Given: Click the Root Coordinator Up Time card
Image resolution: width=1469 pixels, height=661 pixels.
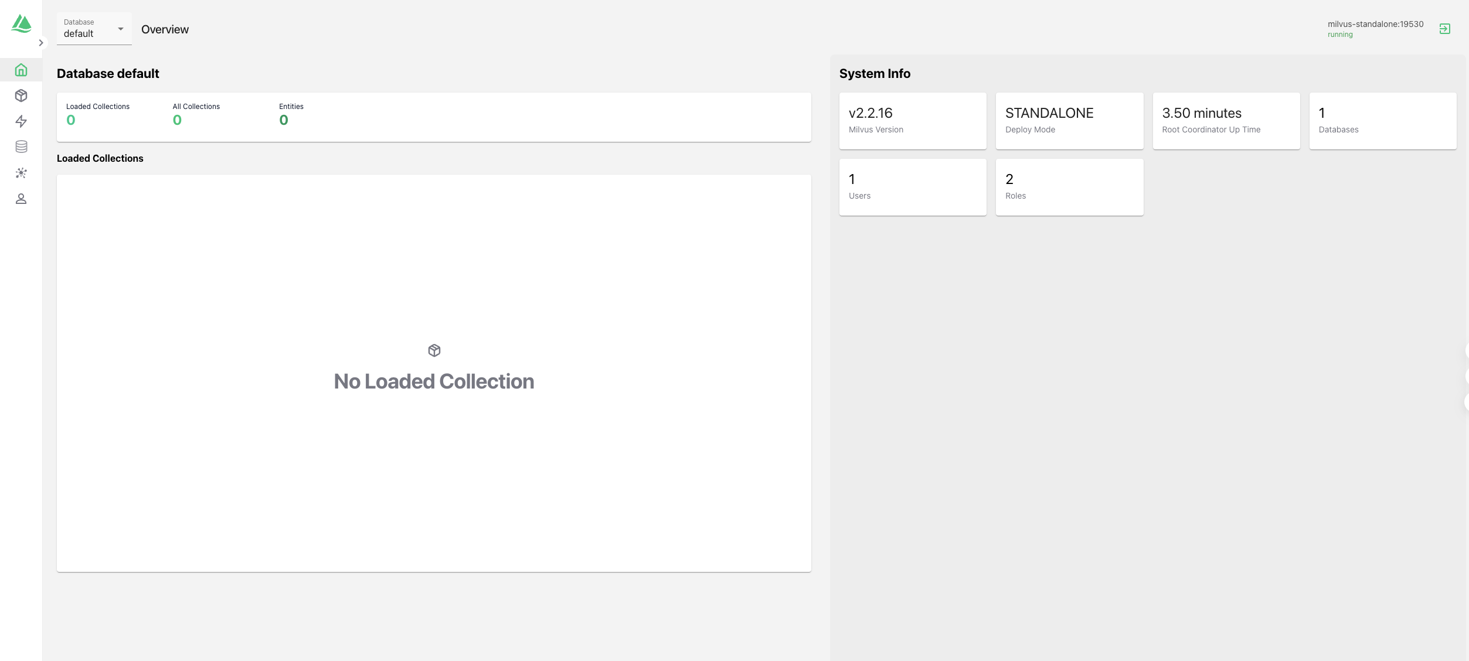Looking at the screenshot, I should tap(1226, 121).
